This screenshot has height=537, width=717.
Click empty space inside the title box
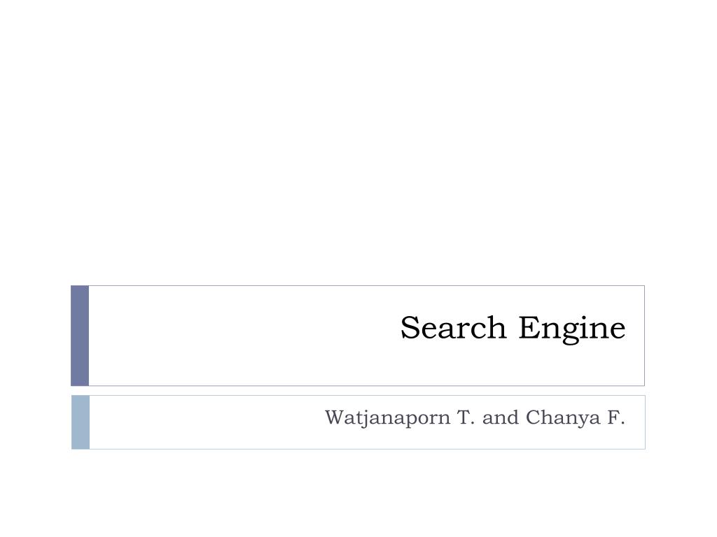[x=229, y=336]
